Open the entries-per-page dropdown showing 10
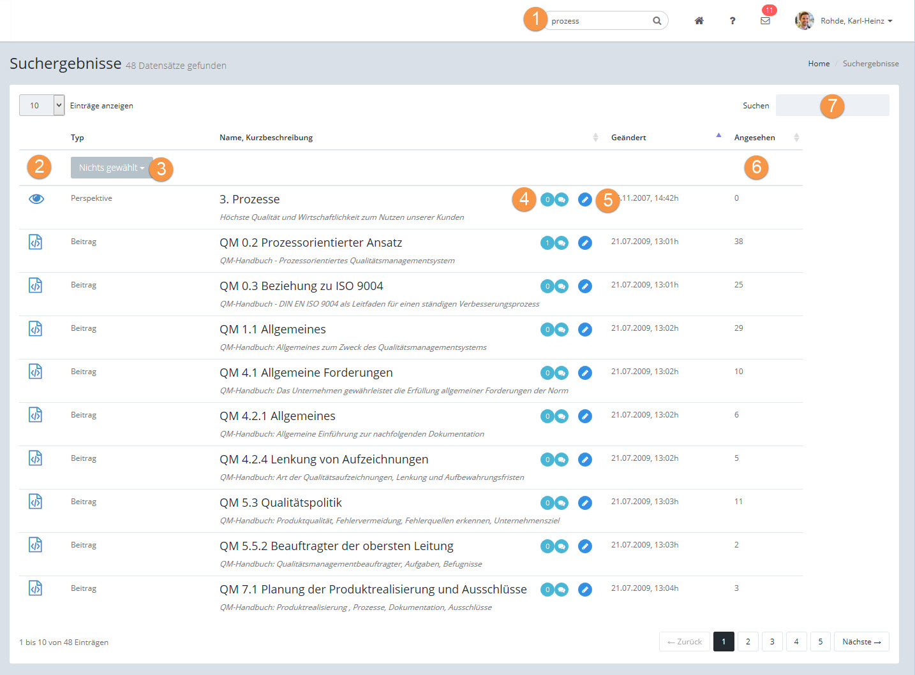The width and height of the screenshot is (915, 675). click(x=41, y=106)
